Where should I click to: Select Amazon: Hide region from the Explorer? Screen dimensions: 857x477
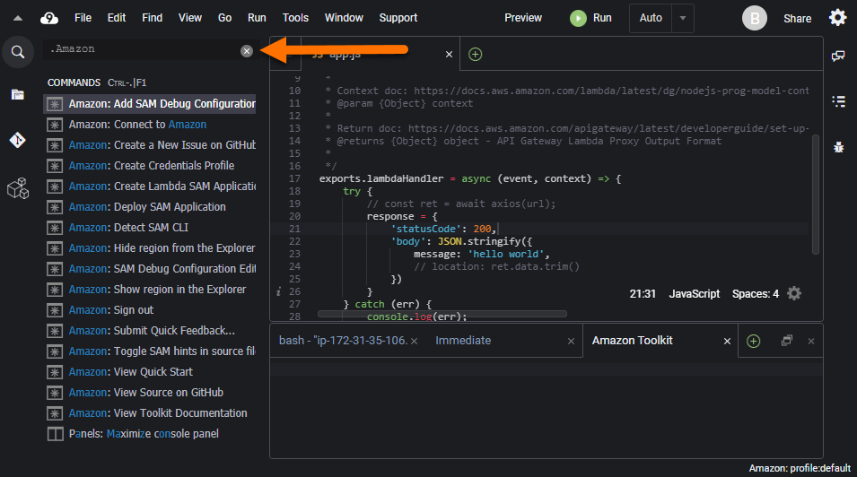pos(149,248)
